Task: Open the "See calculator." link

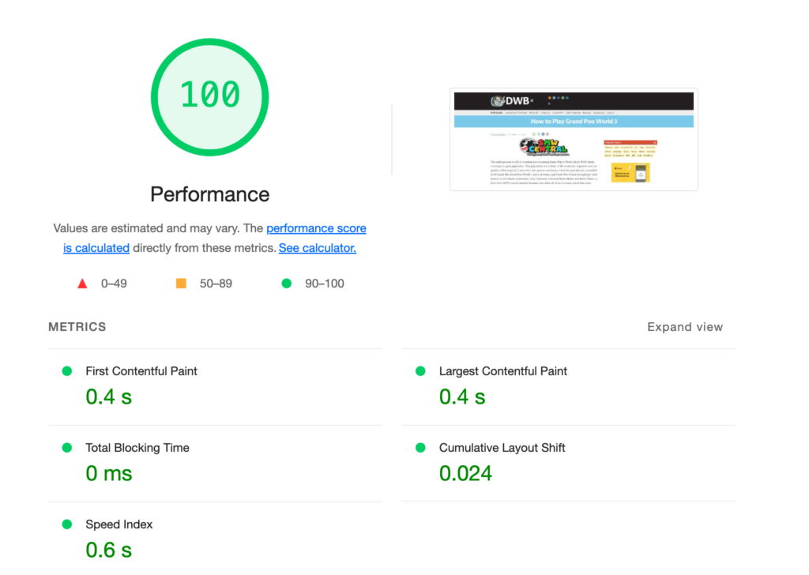Action: [317, 248]
